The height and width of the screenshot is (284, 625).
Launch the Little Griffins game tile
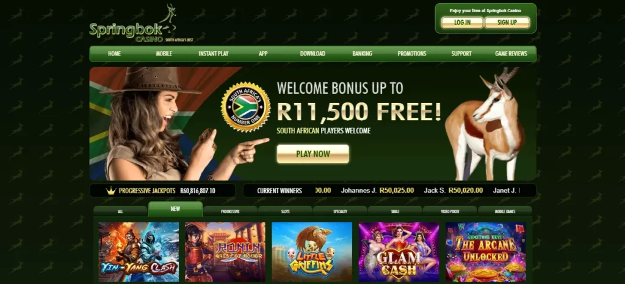pos(312,252)
